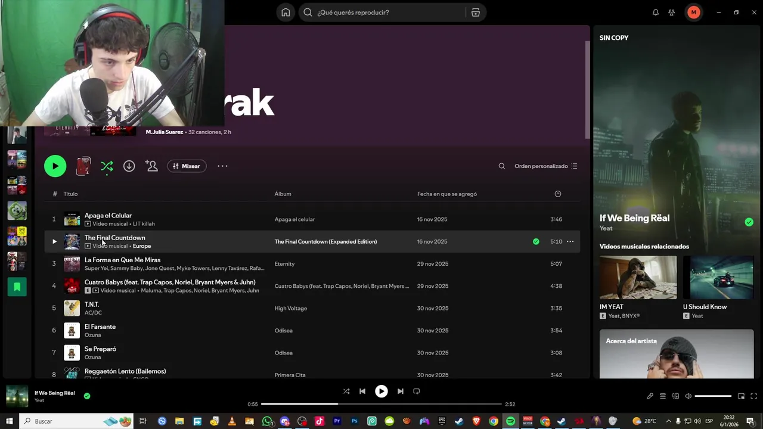Select the track 'El Farsante'
Screen dimensions: 763x429
click(100, 327)
